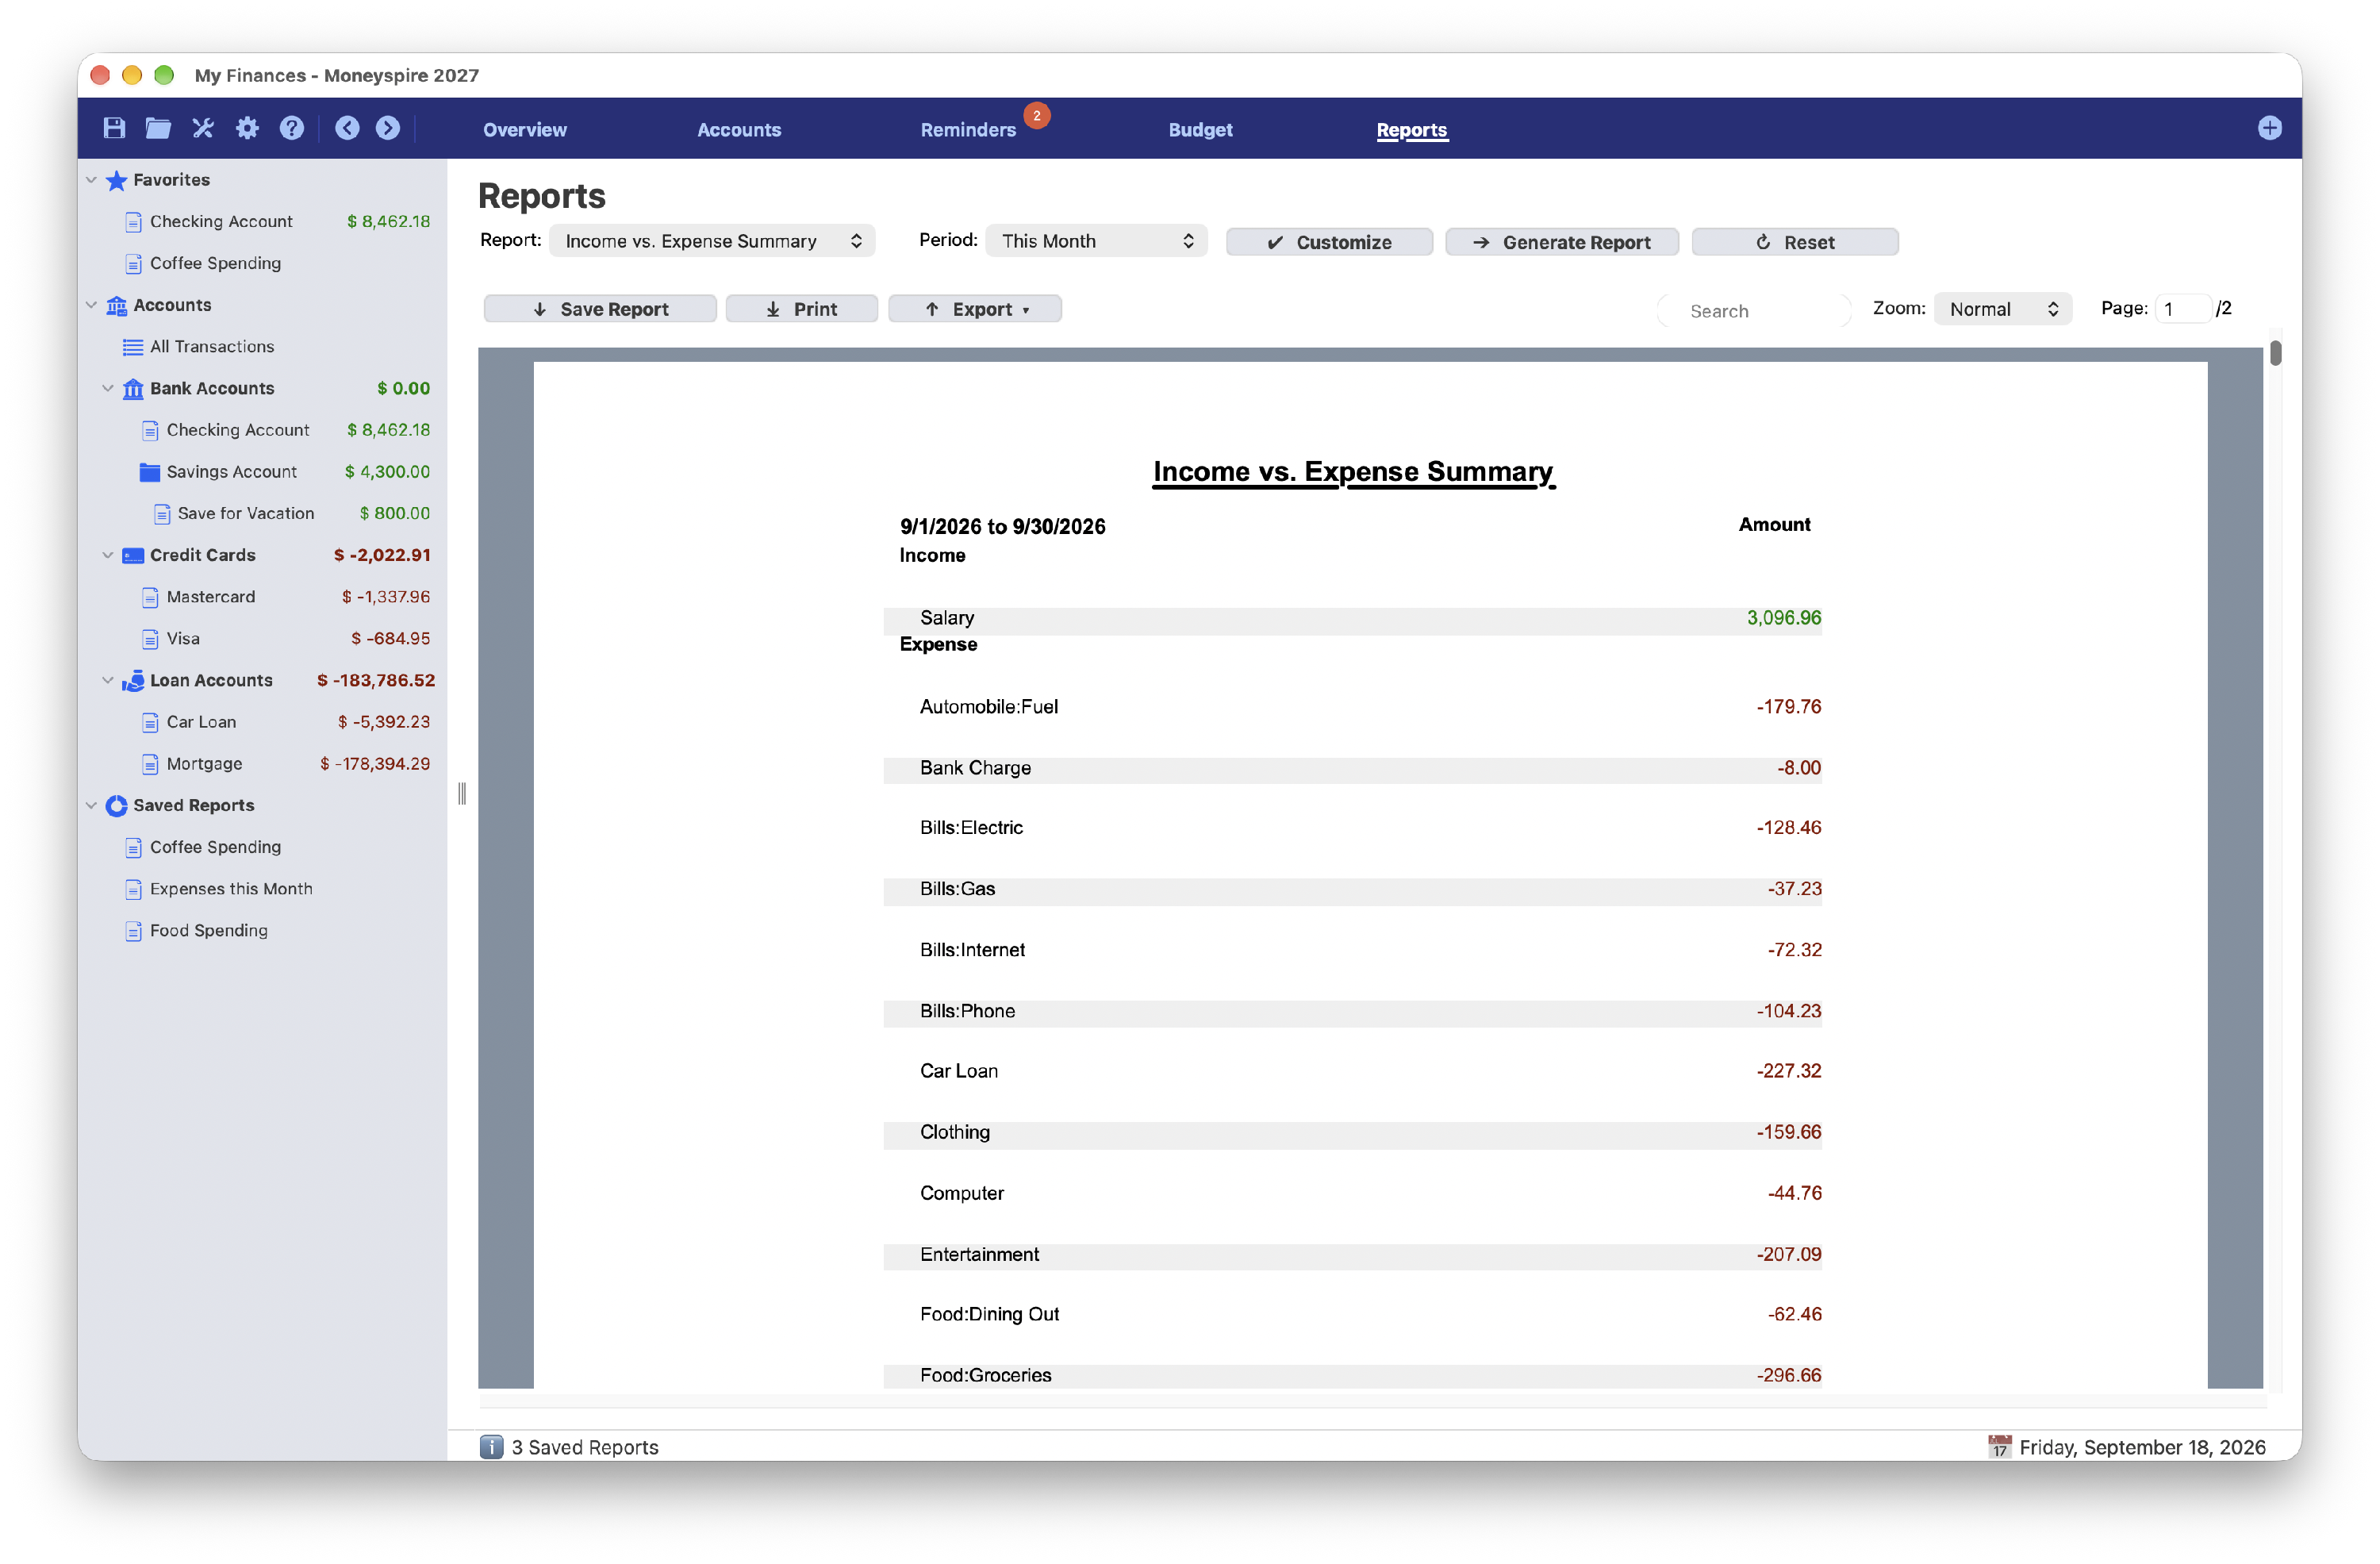Image resolution: width=2380 pixels, height=1564 pixels.
Task: Click the report Search field
Action: click(1755, 311)
